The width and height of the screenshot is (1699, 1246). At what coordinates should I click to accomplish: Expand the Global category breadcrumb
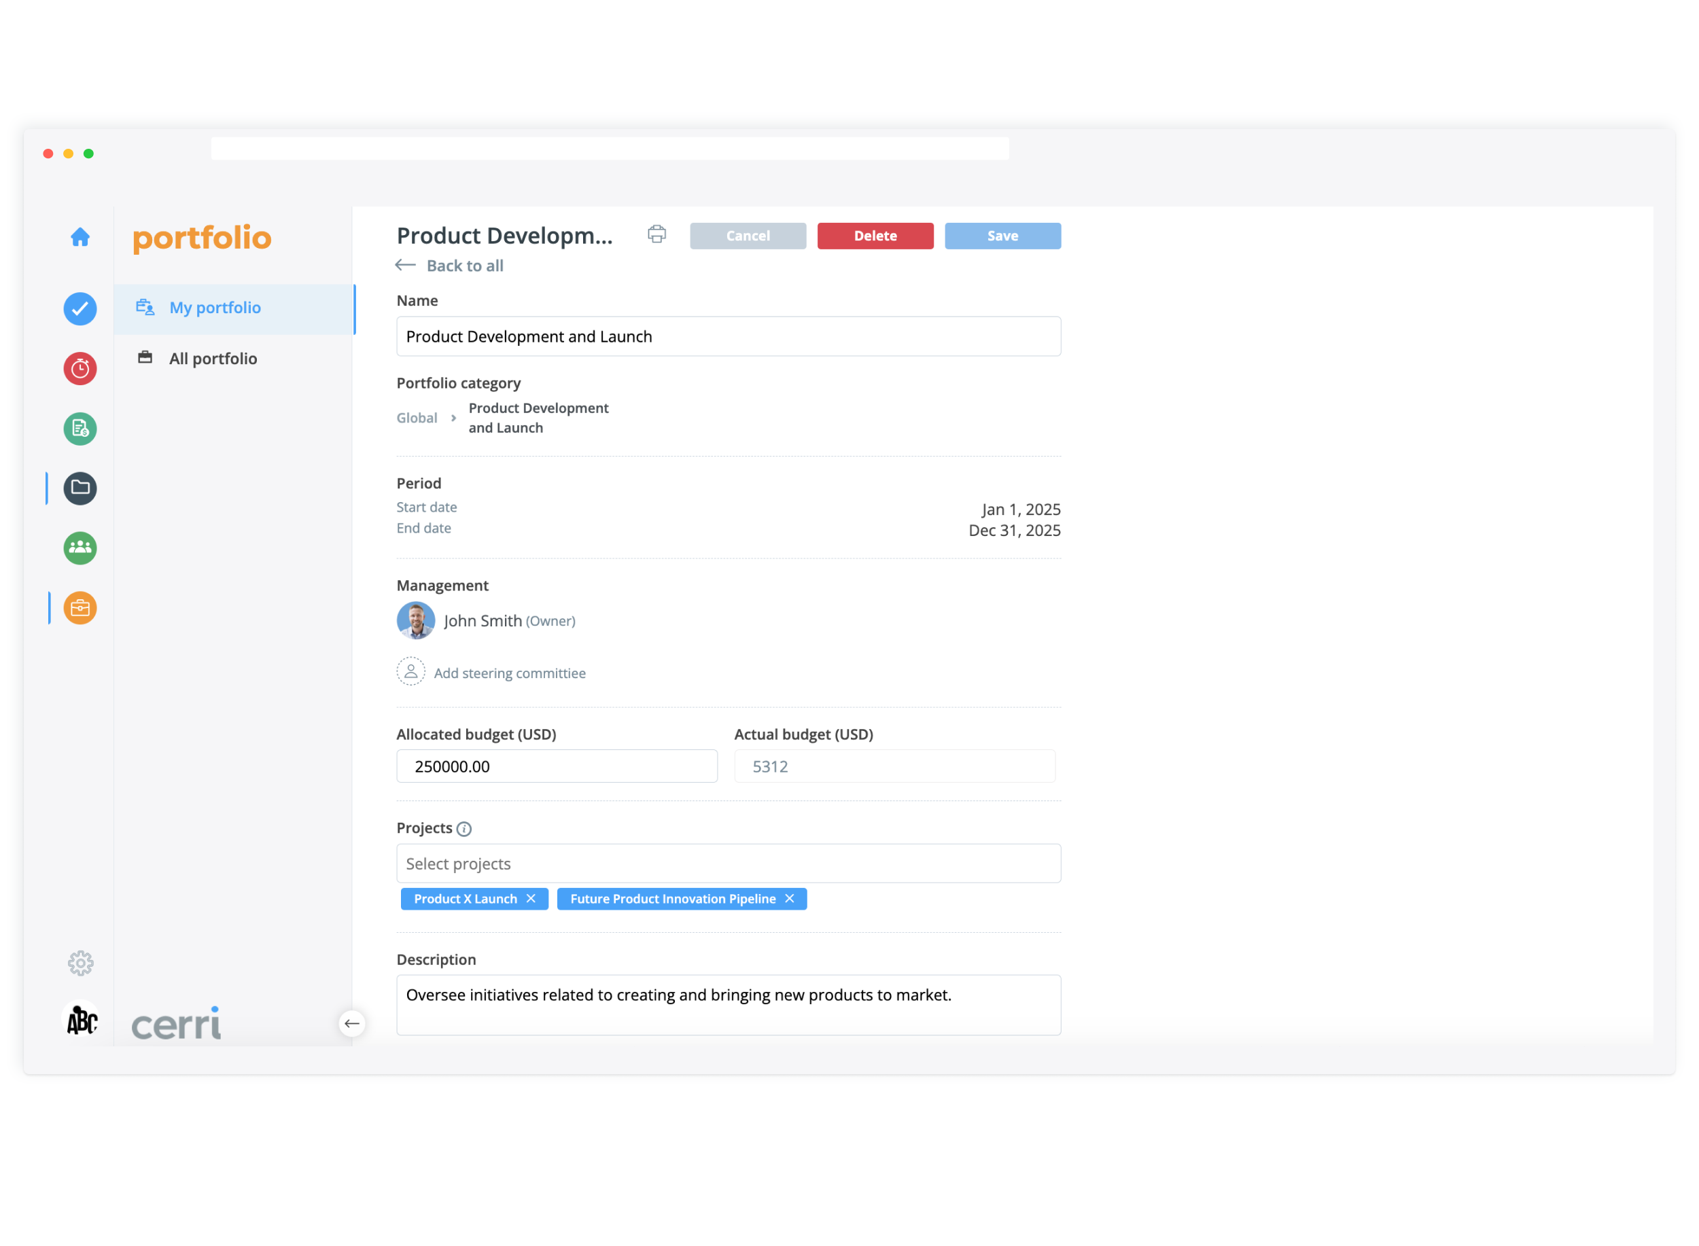point(417,418)
